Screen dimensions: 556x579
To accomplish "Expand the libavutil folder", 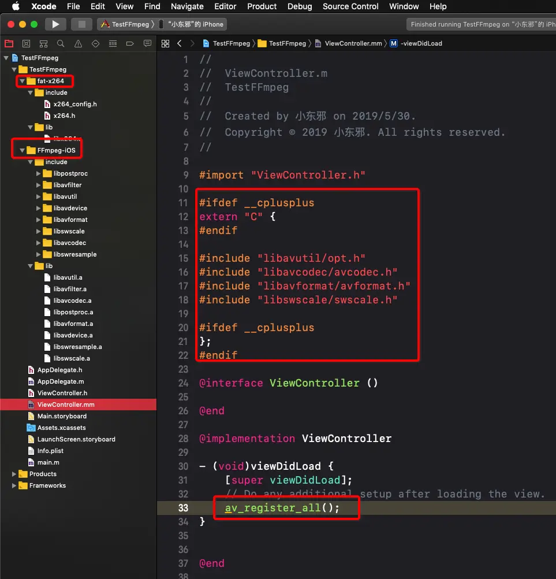I will click(38, 196).
